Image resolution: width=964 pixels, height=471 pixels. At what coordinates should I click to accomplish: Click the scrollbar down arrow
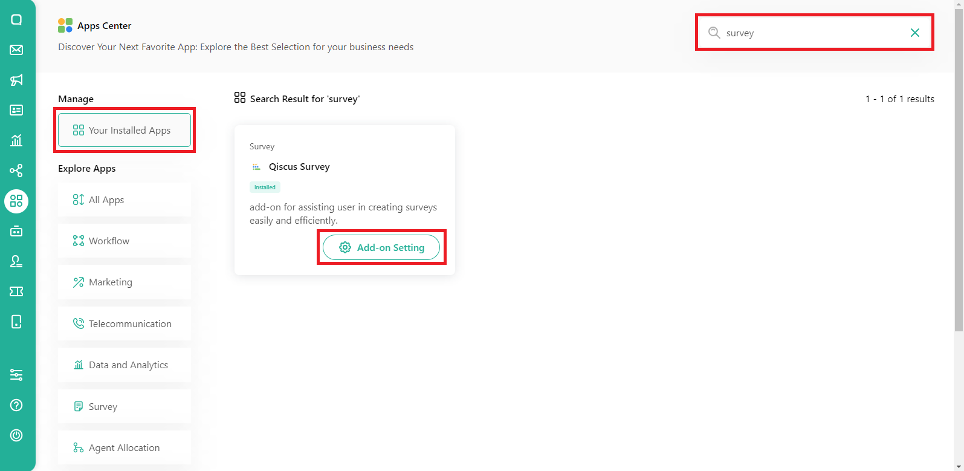click(x=959, y=466)
